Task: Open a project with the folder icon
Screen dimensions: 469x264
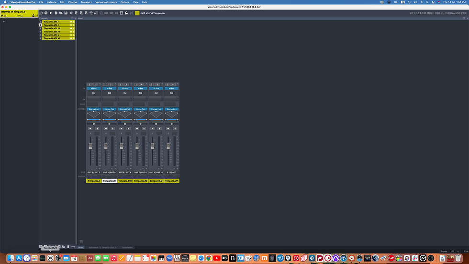Action: [61, 13]
